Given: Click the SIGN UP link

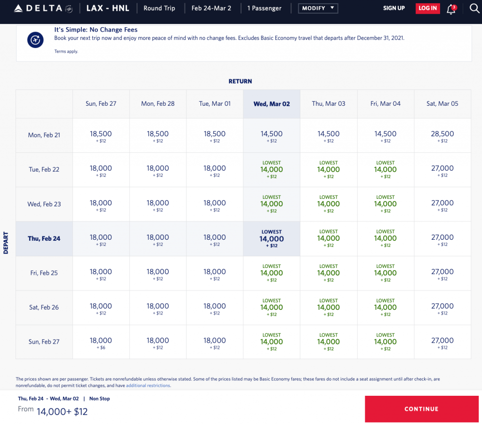Looking at the screenshot, I should 394,8.
